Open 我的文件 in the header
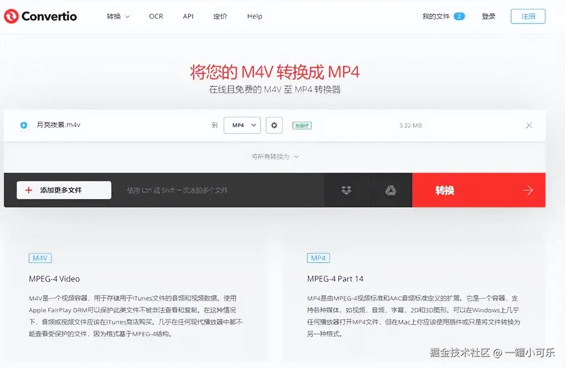The width and height of the screenshot is (565, 368). pos(436,17)
